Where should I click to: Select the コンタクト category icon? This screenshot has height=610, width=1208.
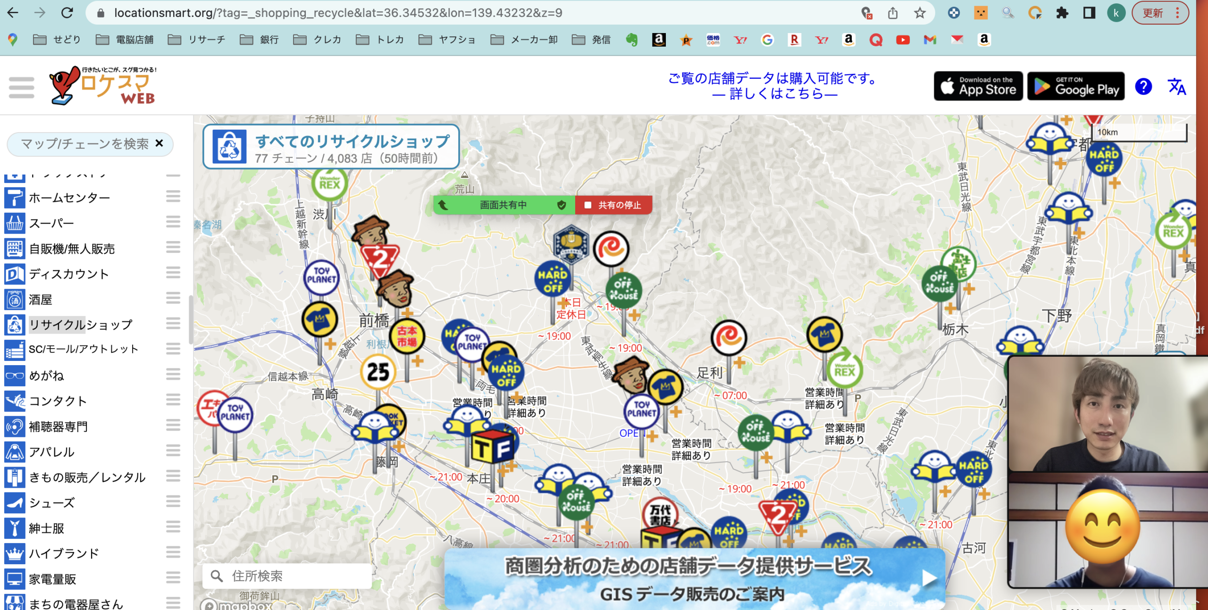coord(15,401)
